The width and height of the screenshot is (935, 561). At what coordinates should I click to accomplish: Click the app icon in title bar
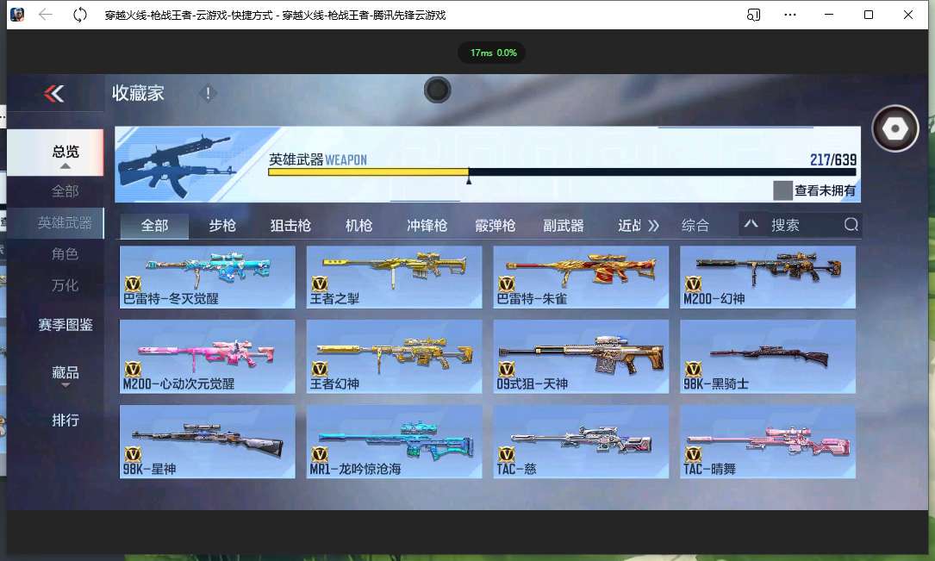(x=17, y=15)
